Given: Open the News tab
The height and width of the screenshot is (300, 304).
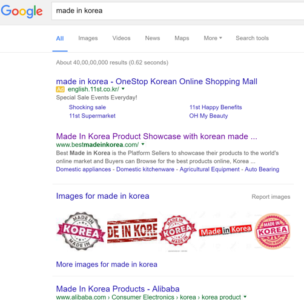Looking at the screenshot, I should (153, 38).
